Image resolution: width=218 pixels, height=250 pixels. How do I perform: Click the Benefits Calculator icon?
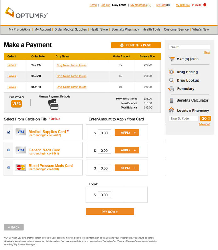click(x=171, y=100)
